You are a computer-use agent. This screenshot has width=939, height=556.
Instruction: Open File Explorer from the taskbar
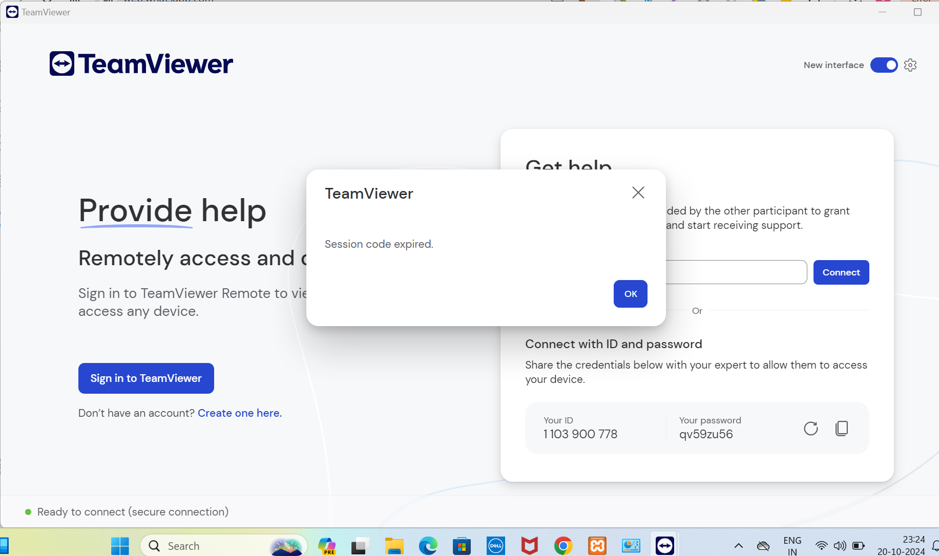point(394,546)
